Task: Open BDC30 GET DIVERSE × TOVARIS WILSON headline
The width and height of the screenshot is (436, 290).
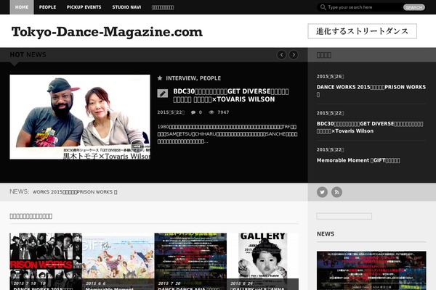Action: point(231,95)
